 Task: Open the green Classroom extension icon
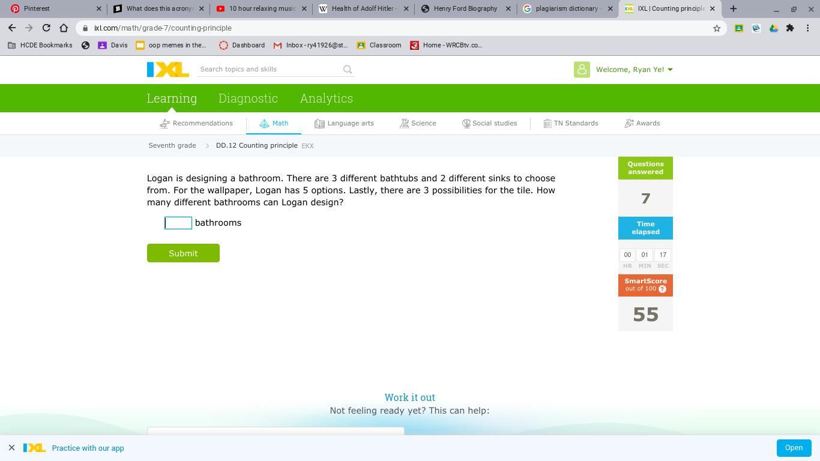pyautogui.click(x=739, y=28)
